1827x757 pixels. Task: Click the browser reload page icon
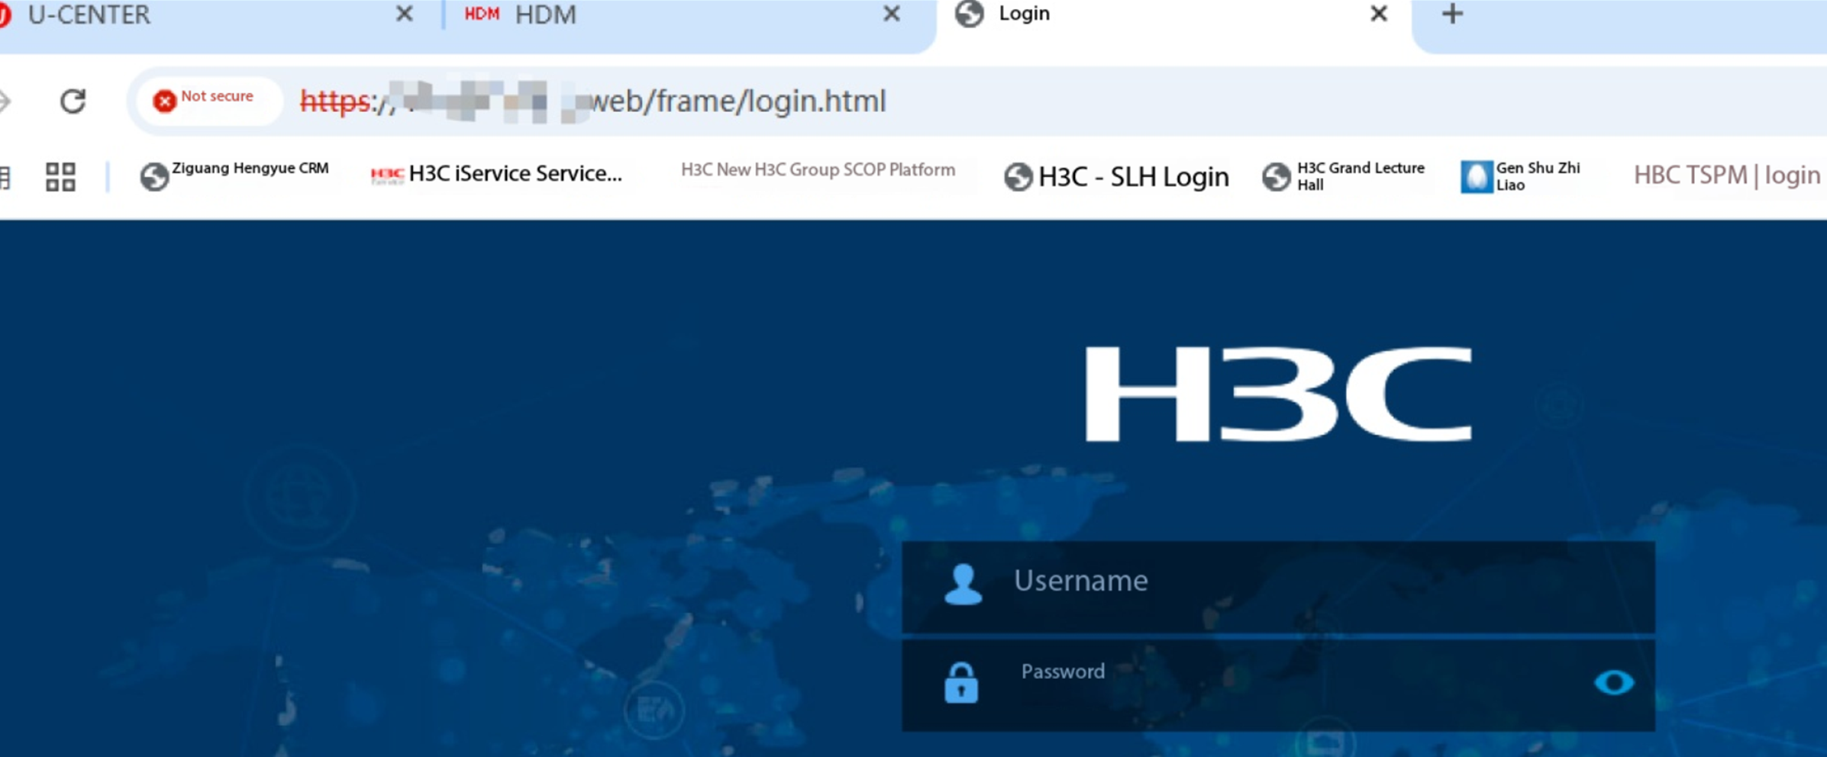point(73,101)
